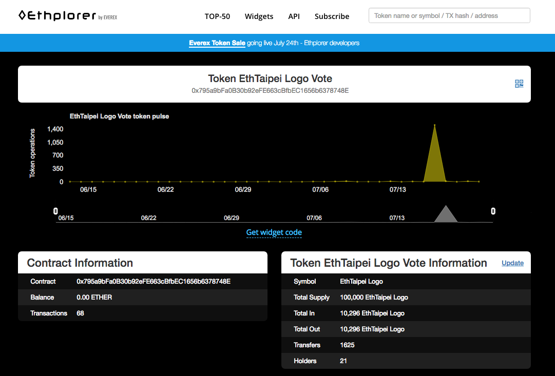This screenshot has height=376, width=555.
Task: Click the Ethplorer logo
Action: [58, 15]
